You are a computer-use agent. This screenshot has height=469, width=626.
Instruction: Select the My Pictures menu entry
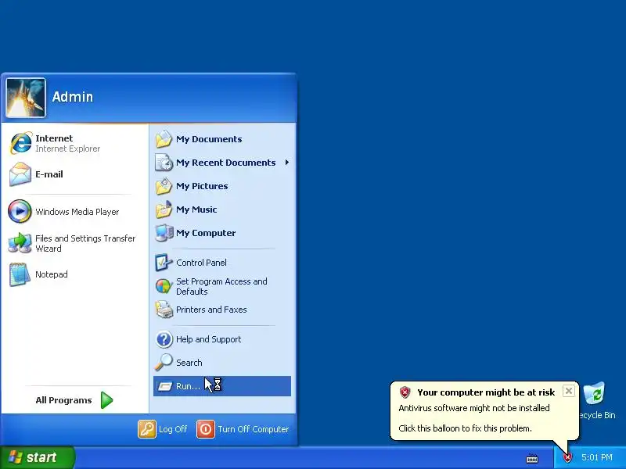pos(222,186)
